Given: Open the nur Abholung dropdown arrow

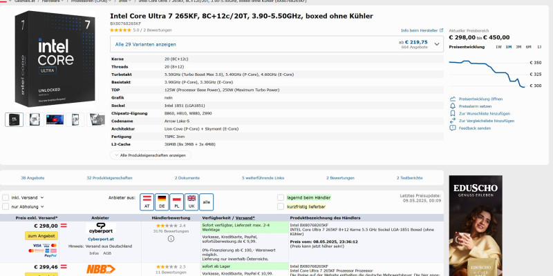Looking at the screenshot, I should click(42, 206).
